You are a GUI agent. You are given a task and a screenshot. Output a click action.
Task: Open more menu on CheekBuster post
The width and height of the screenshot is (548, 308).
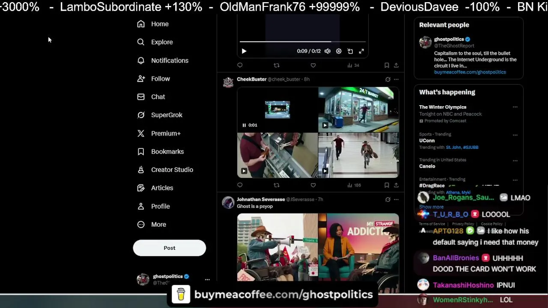pyautogui.click(x=396, y=80)
